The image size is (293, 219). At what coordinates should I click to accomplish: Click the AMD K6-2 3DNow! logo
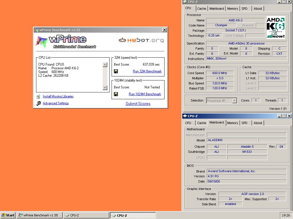[x=276, y=28]
